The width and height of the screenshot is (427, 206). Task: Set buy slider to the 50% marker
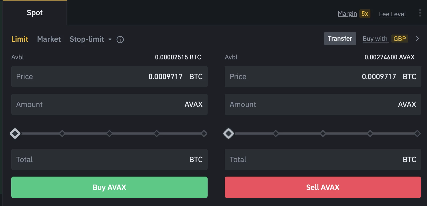tap(109, 133)
